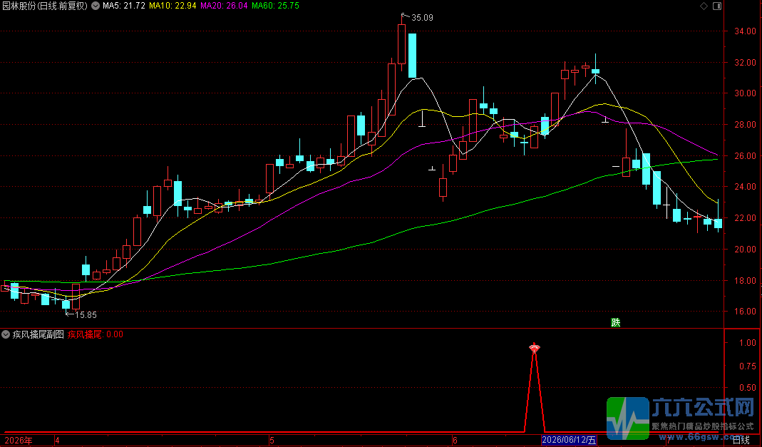
Task: Open the dropdown arrow beside 园林股份 title
Action: 94,6
